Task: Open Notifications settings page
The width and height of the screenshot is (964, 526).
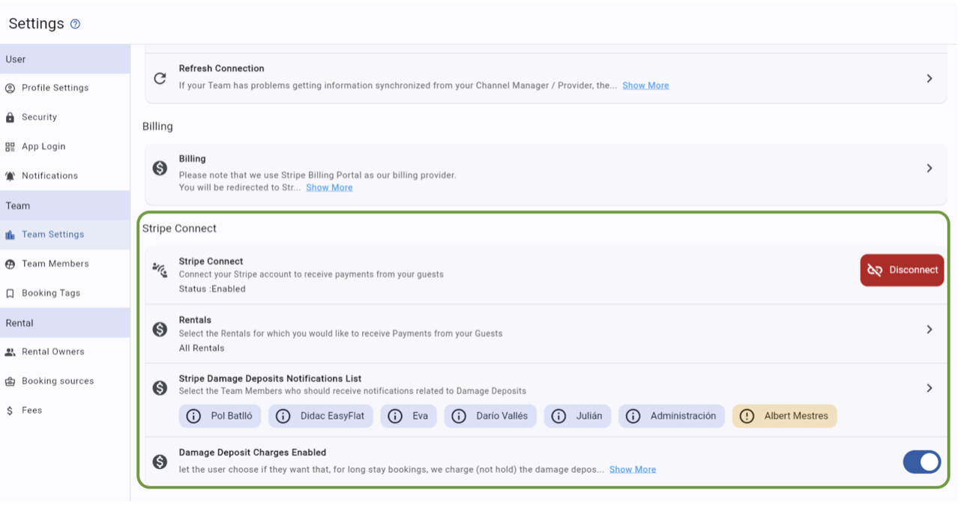Action: [65, 176]
